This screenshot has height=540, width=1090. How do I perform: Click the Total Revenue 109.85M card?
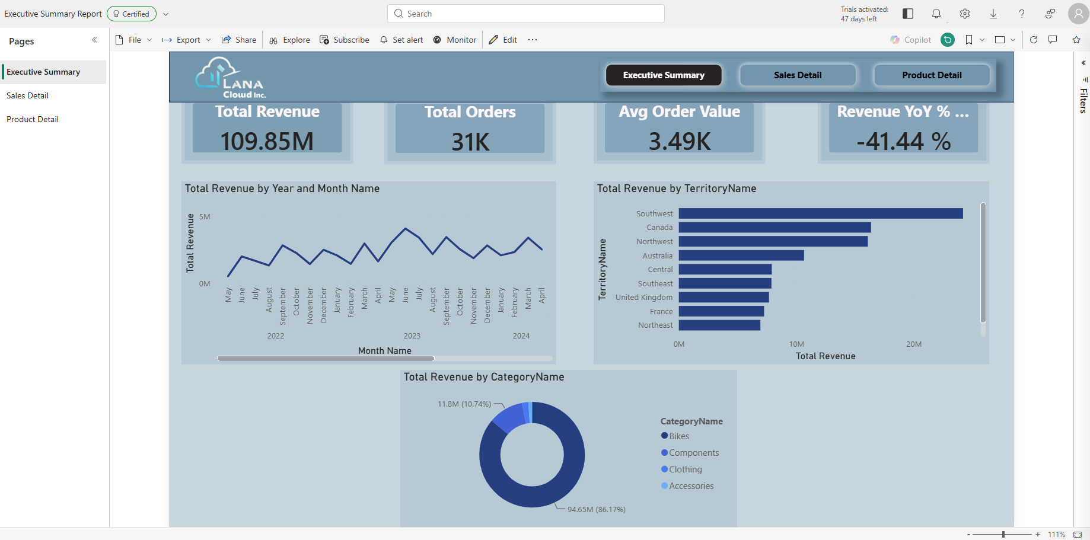pyautogui.click(x=267, y=128)
